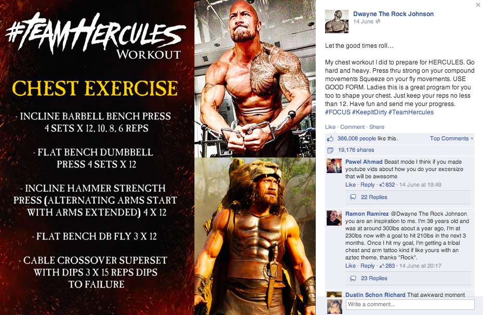Viewport: 483px width, 315px height.
Task: Expand the 23 Replies thread
Action: pos(374,278)
